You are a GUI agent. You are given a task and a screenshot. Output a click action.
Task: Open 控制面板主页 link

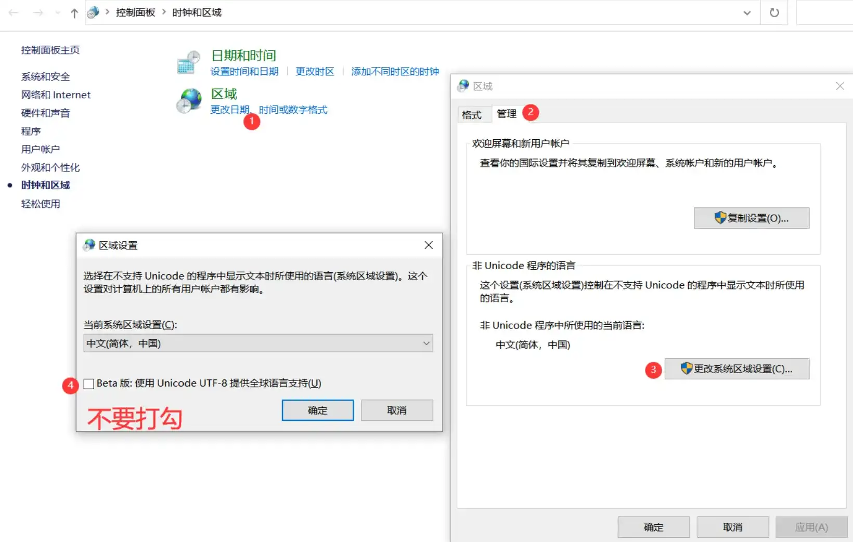50,50
